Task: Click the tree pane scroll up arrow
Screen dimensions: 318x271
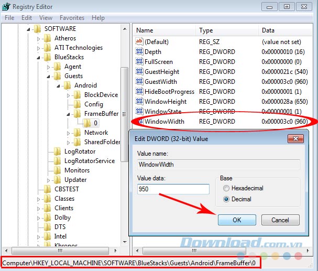Action: 125,29
